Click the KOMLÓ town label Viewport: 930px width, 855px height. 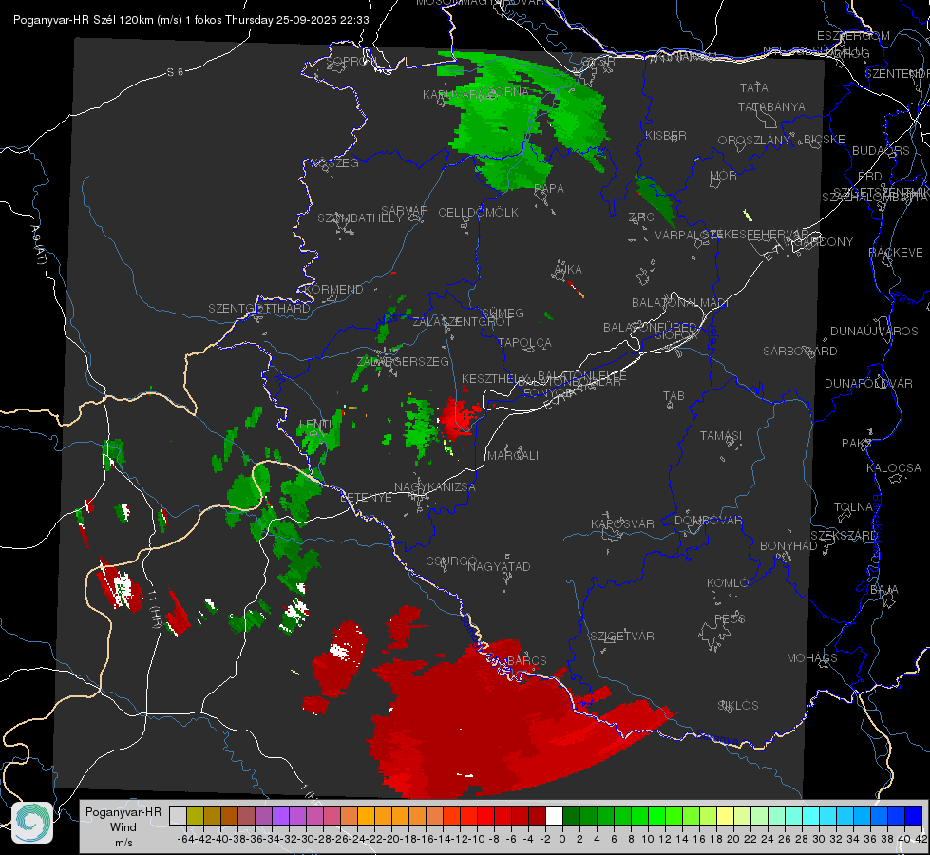(x=728, y=583)
